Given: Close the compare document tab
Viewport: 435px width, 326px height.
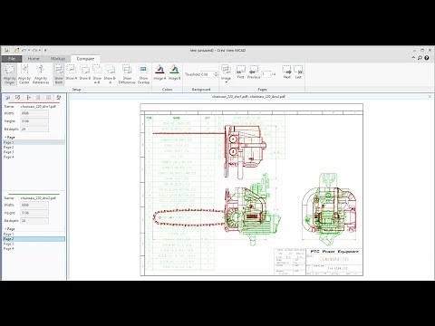Looking at the screenshot, I should [x=430, y=97].
